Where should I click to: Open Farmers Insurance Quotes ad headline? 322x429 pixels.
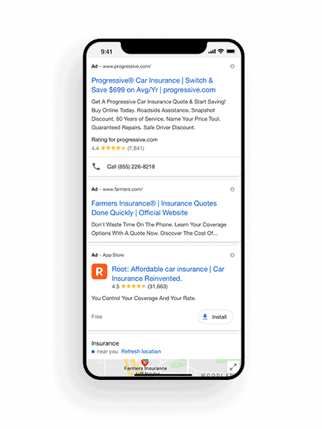(x=154, y=208)
